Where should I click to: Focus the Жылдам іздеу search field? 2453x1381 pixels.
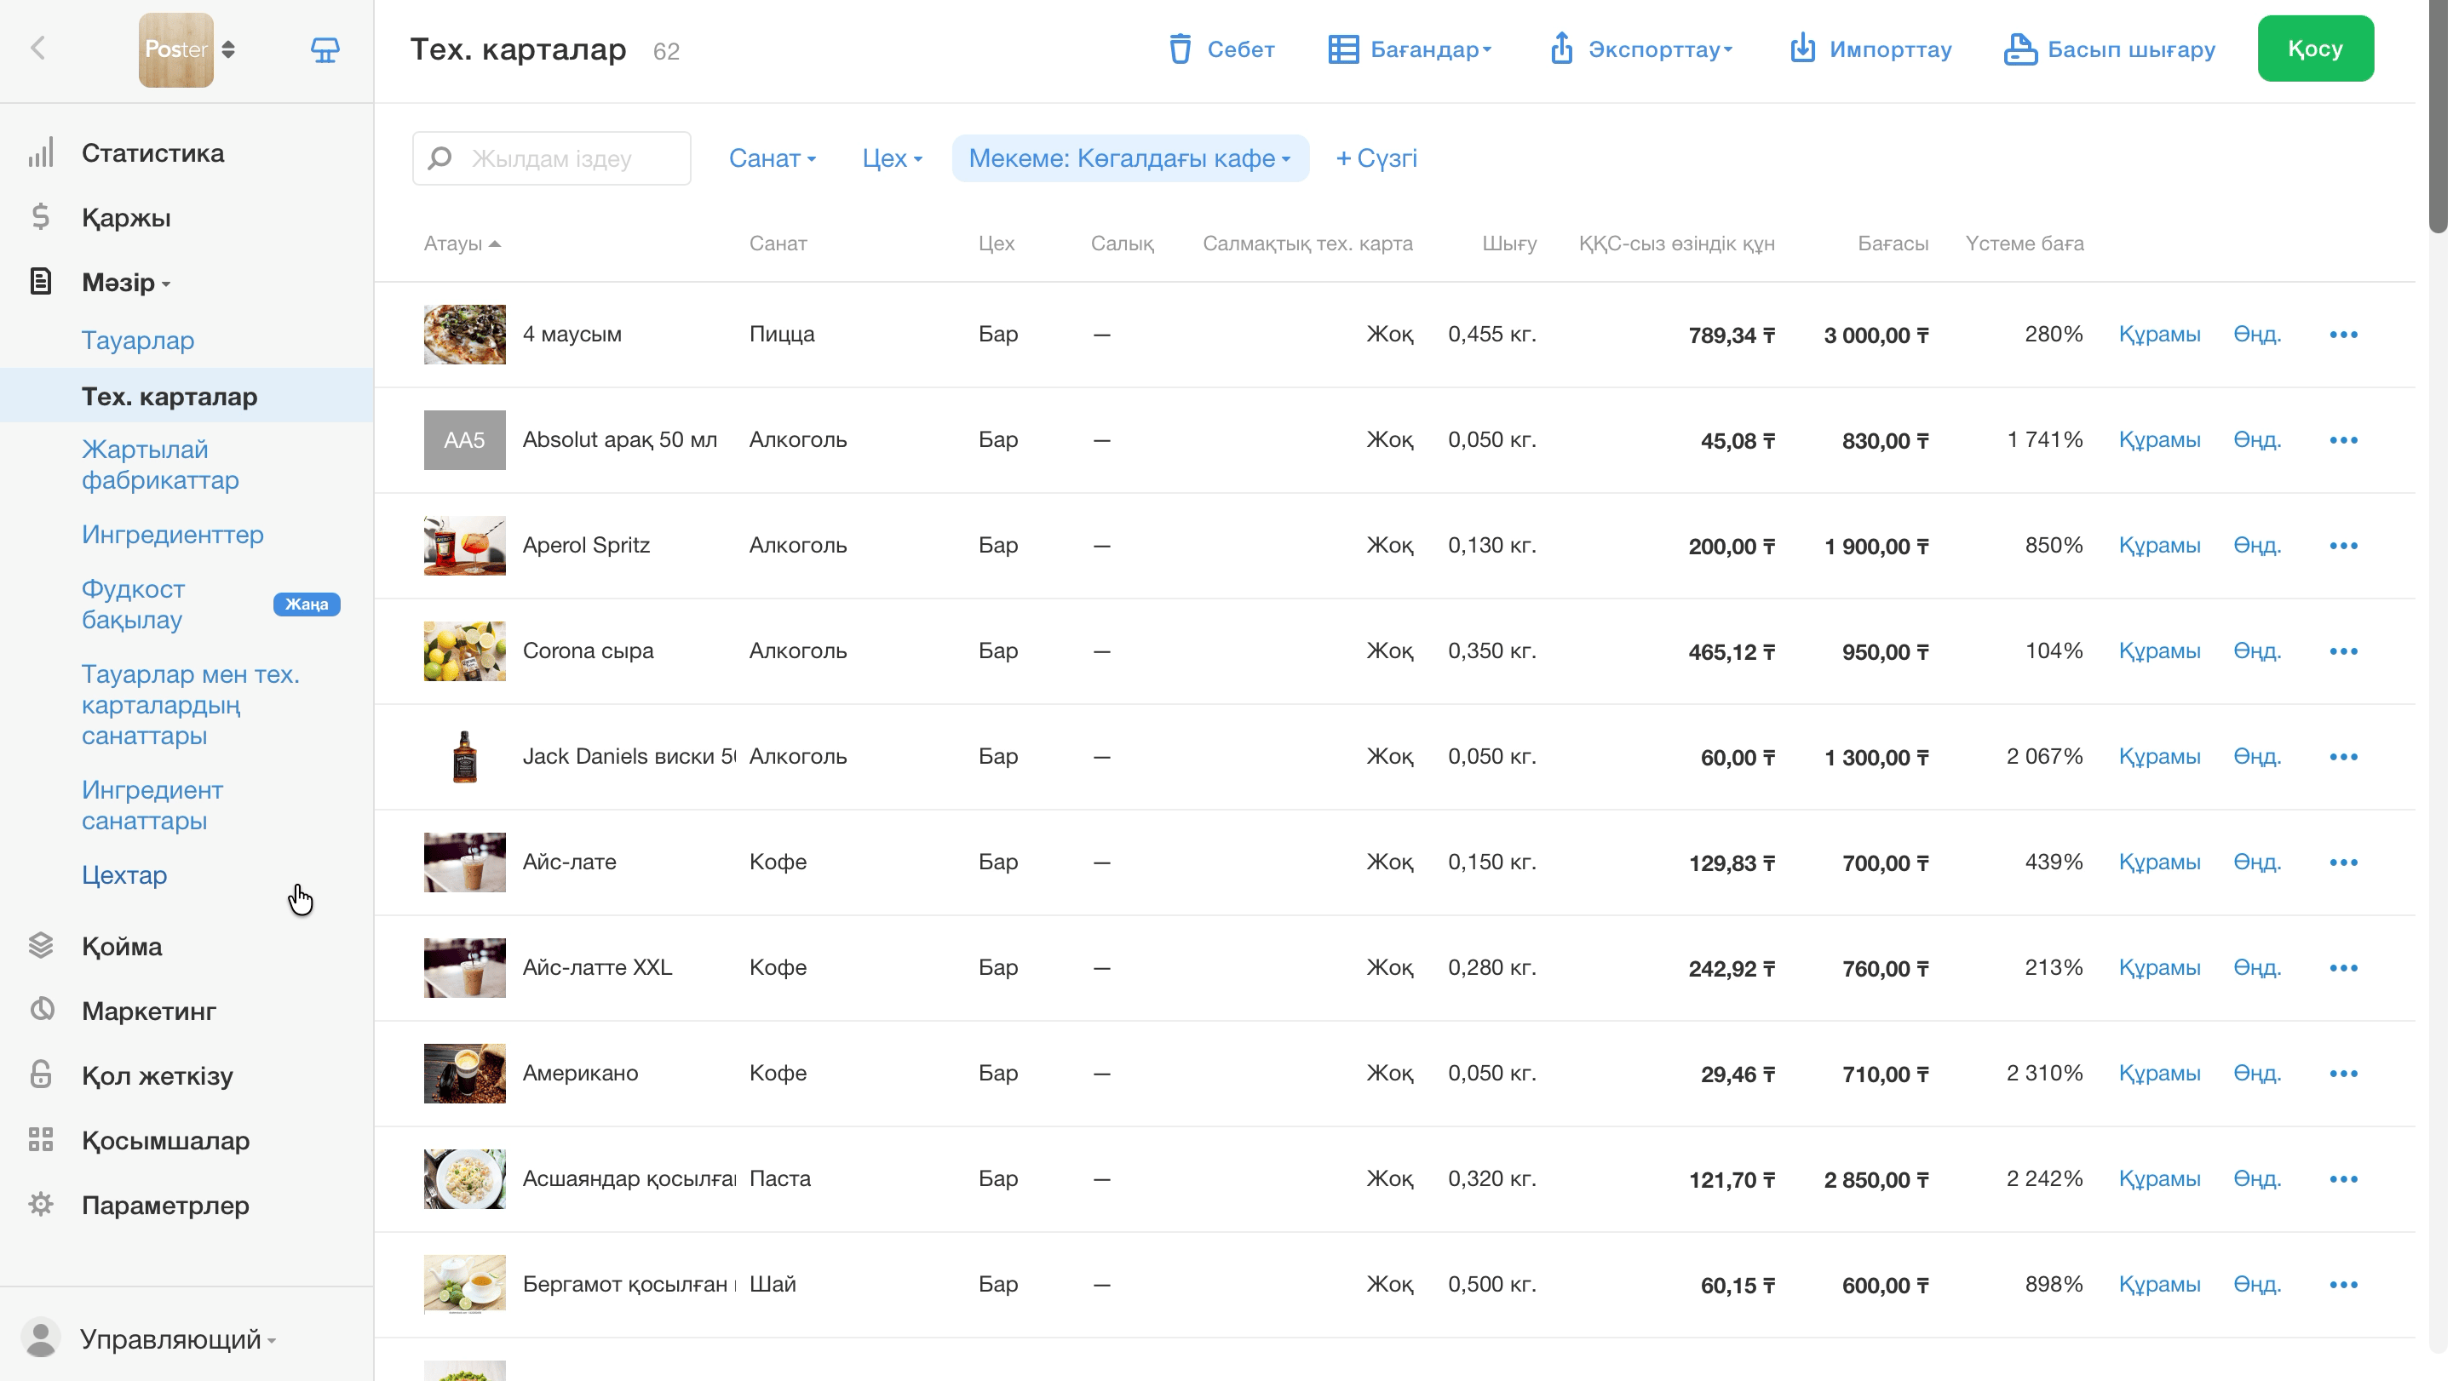coord(551,158)
